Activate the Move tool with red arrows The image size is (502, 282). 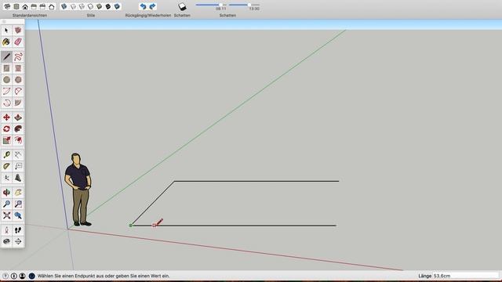coord(6,117)
